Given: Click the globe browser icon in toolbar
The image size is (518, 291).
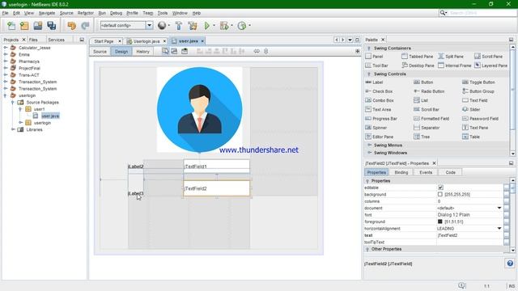Looking at the screenshot, I should coord(162,25).
